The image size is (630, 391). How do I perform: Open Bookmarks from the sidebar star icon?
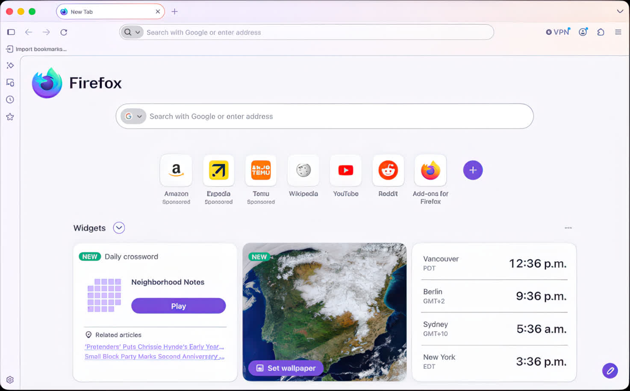tap(10, 117)
